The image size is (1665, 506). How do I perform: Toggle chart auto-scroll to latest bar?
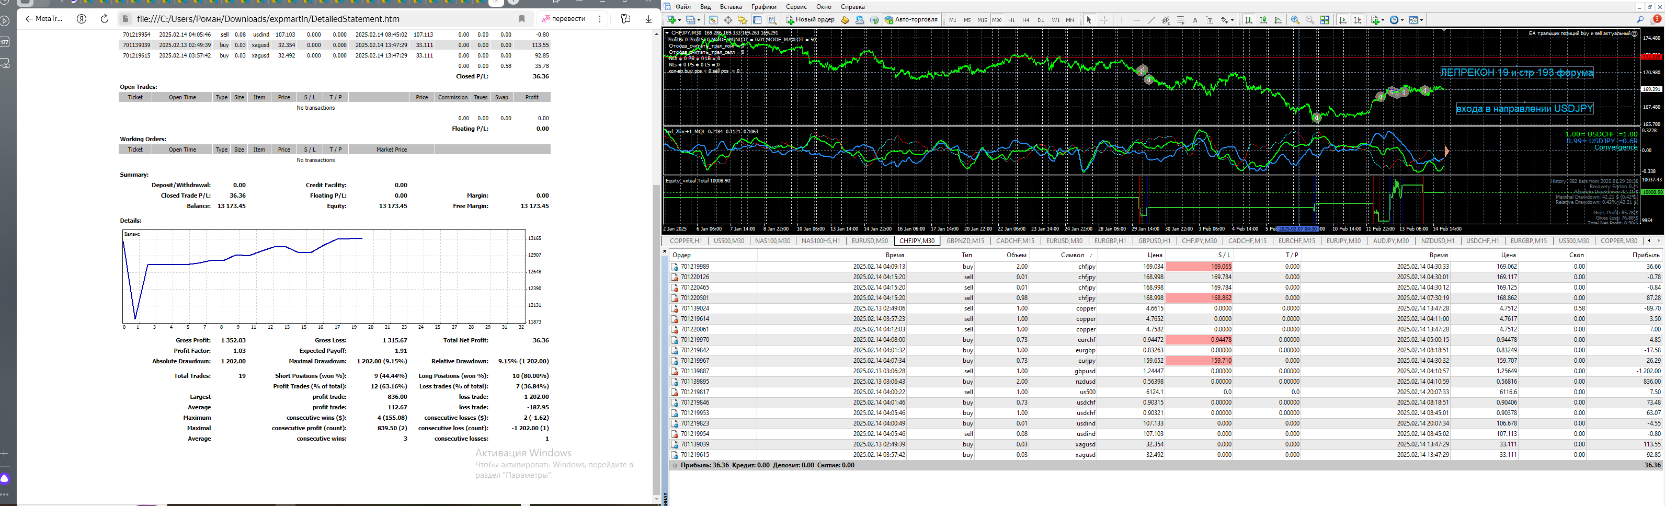[1343, 20]
